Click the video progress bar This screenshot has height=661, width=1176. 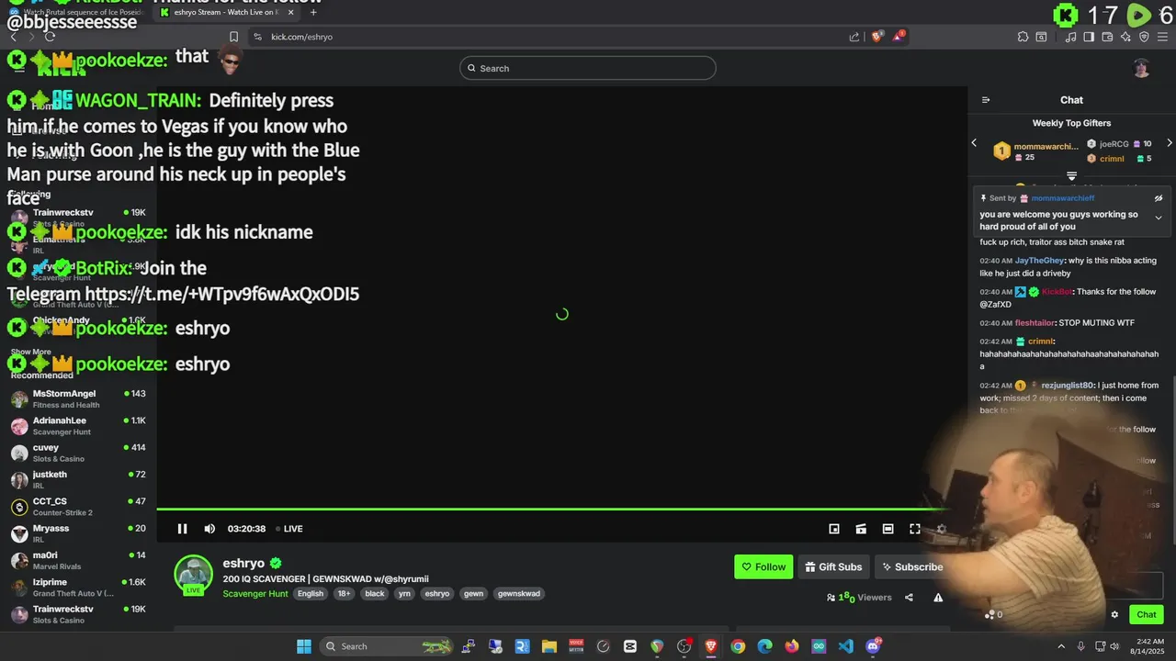click(x=561, y=509)
